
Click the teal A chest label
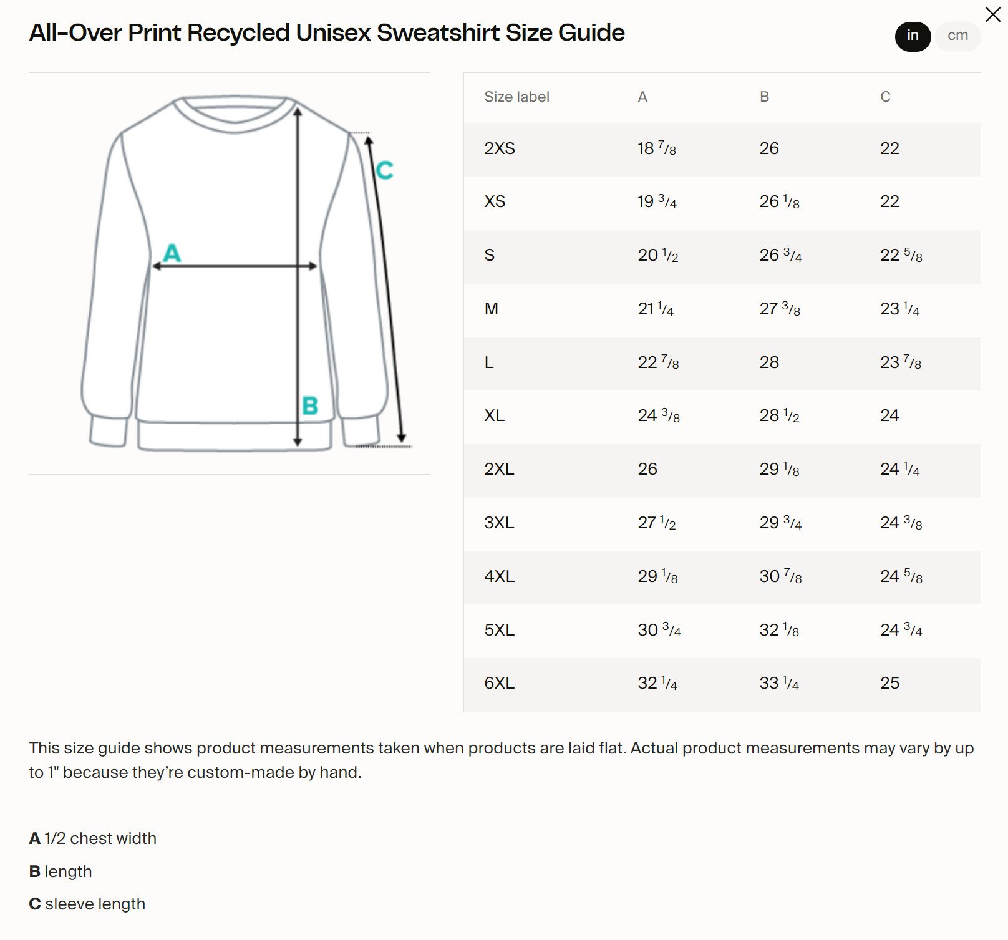click(172, 253)
